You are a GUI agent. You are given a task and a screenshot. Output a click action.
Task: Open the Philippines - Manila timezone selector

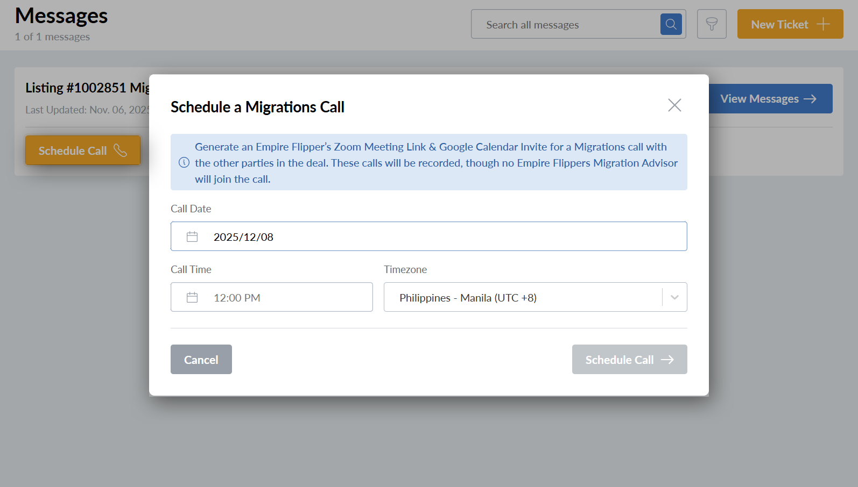(x=522, y=297)
